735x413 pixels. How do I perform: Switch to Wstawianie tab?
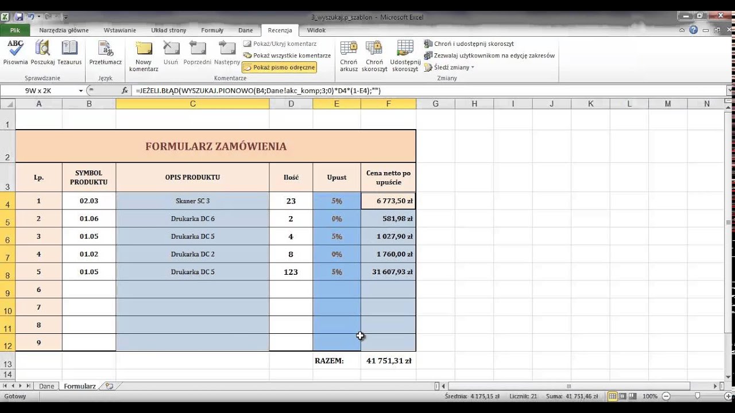coord(120,30)
